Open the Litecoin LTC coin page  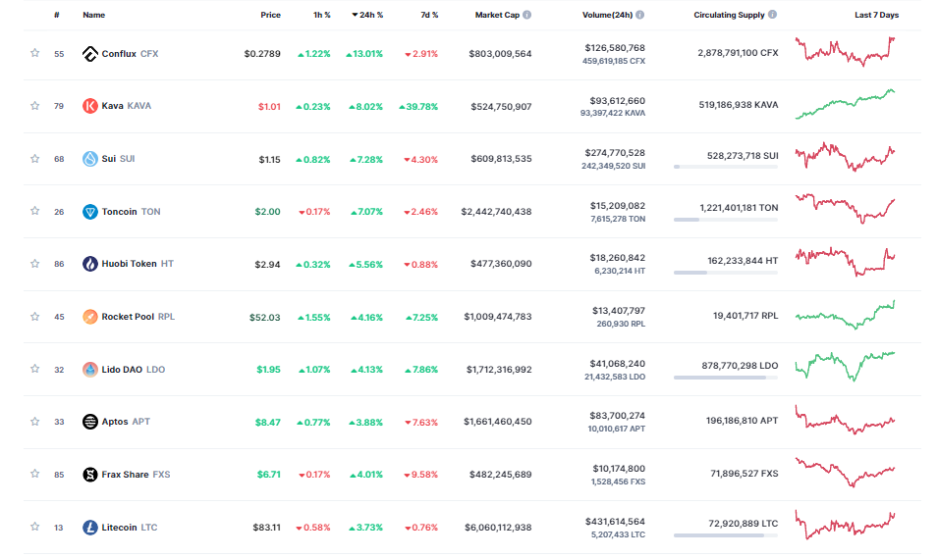click(130, 527)
